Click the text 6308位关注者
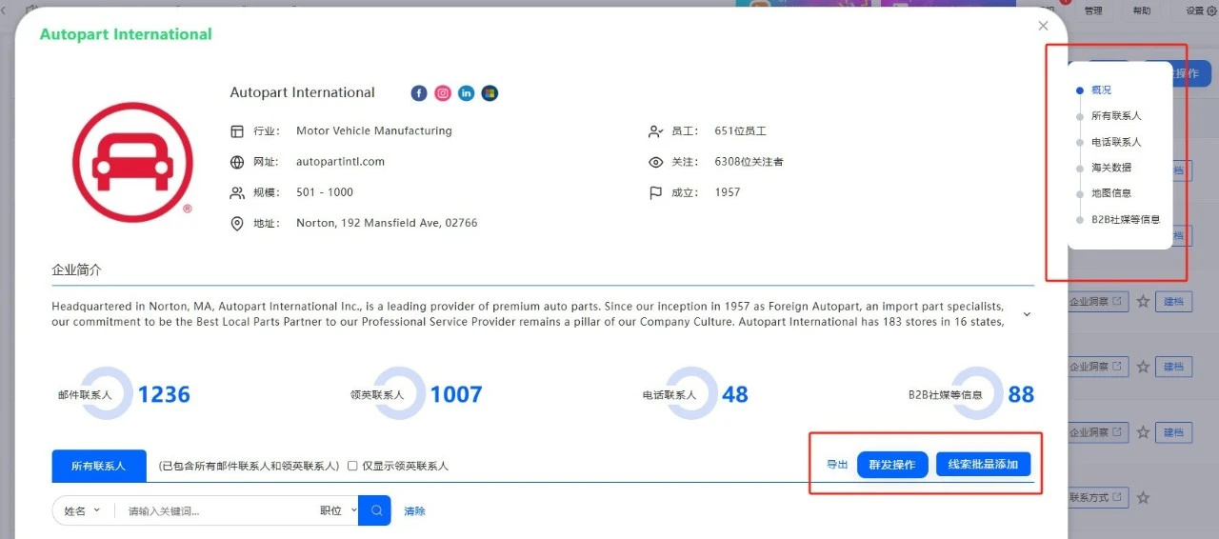1219x539 pixels. [749, 162]
